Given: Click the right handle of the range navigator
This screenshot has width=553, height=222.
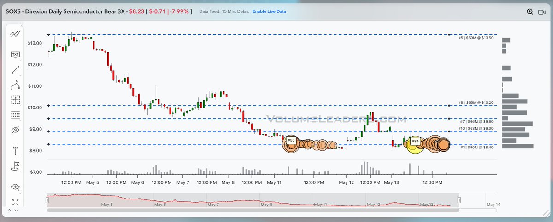Looking at the screenshot, I should pos(459,200).
